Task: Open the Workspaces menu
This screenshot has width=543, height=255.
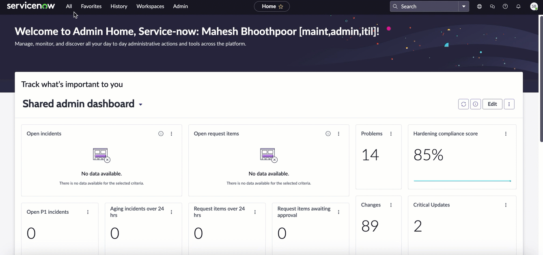Action: tap(150, 6)
